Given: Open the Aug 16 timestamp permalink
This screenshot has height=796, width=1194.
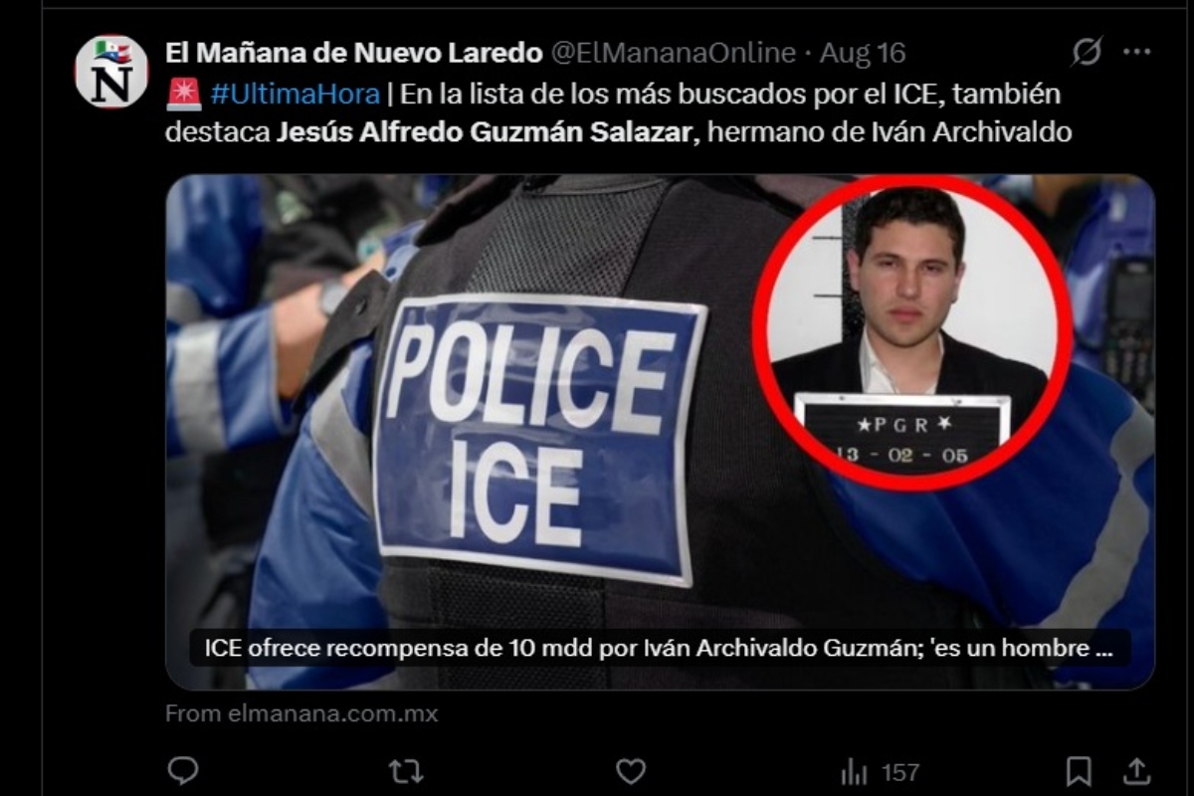Looking at the screenshot, I should click(863, 52).
